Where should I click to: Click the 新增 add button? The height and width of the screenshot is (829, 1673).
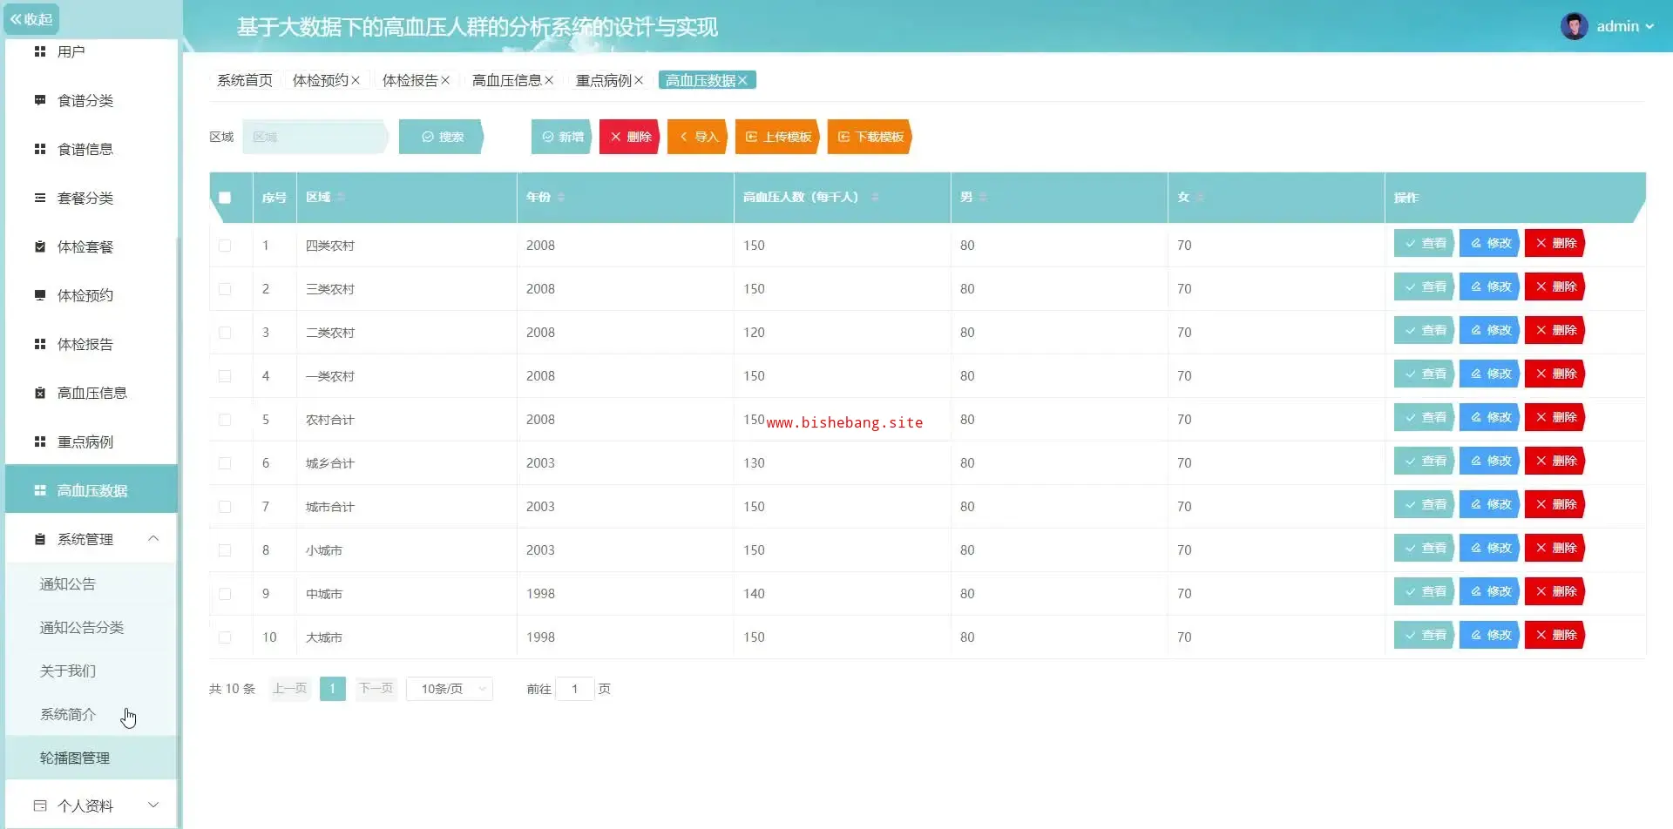[x=562, y=137]
